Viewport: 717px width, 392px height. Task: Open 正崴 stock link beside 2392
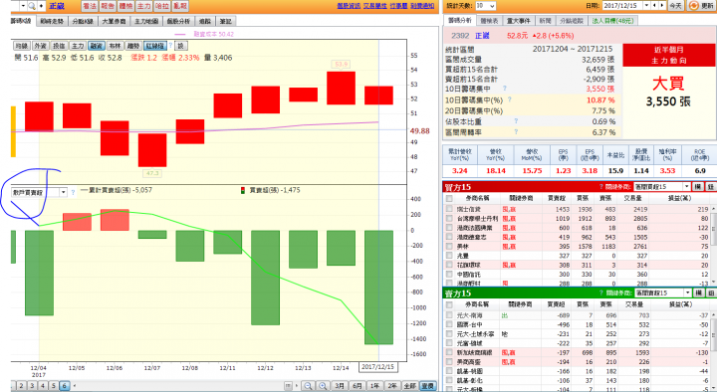(482, 35)
